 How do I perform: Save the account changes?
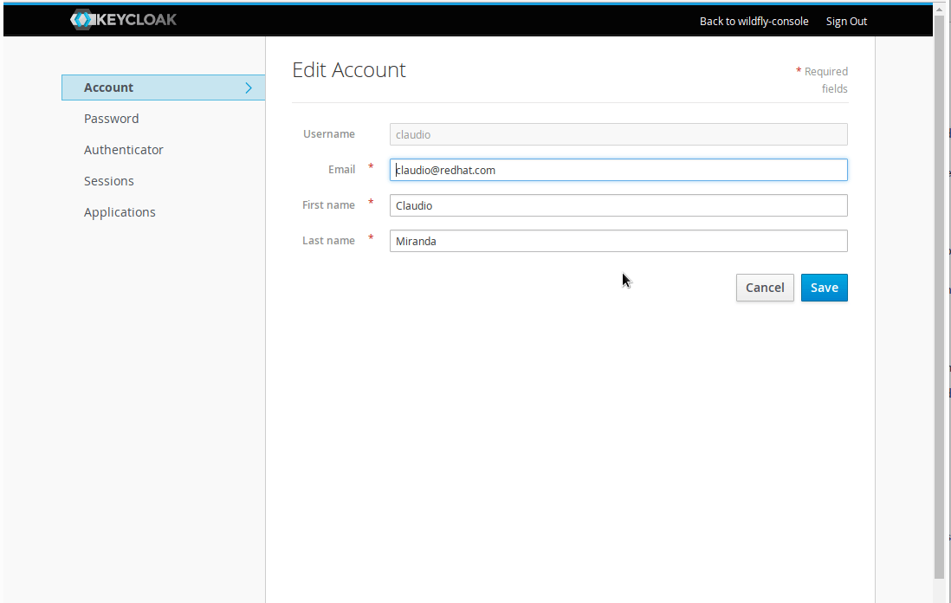(824, 287)
